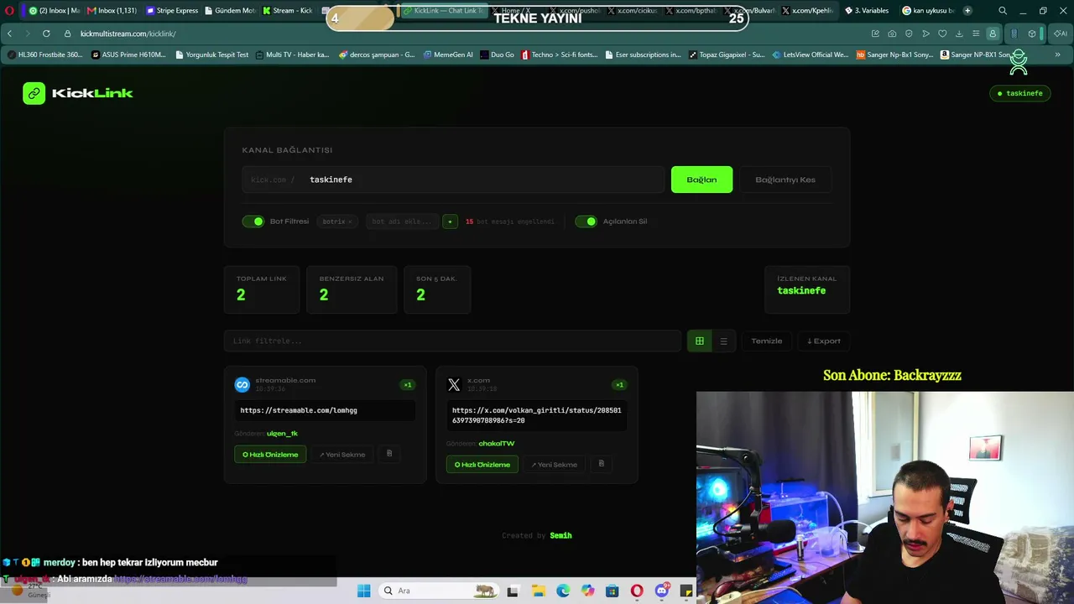This screenshot has width=1074, height=604.
Task: Toggle the Açılanları Sil switch
Action: (x=587, y=221)
